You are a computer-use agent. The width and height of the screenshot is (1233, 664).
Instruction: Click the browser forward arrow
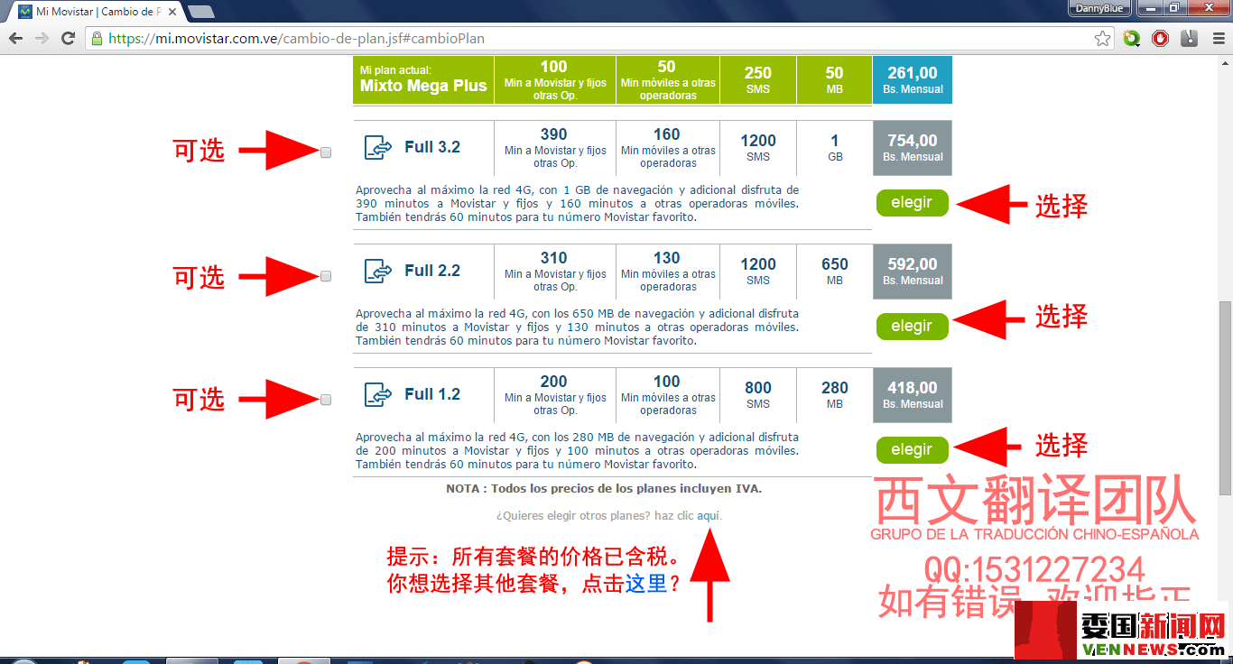tap(42, 39)
